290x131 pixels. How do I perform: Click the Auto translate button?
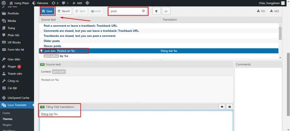[x=96, y=11]
